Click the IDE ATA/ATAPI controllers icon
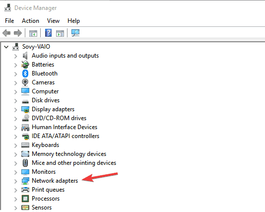 (x=25, y=137)
